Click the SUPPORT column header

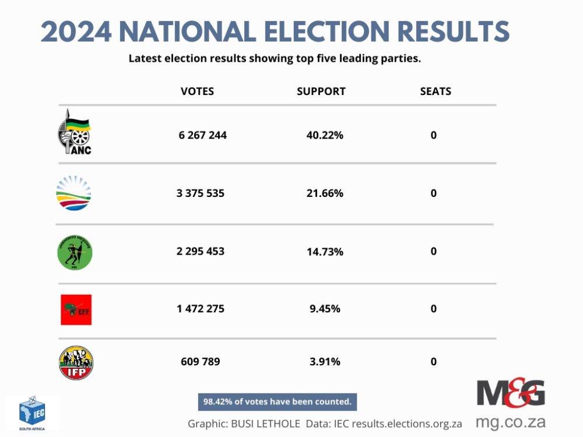[321, 91]
